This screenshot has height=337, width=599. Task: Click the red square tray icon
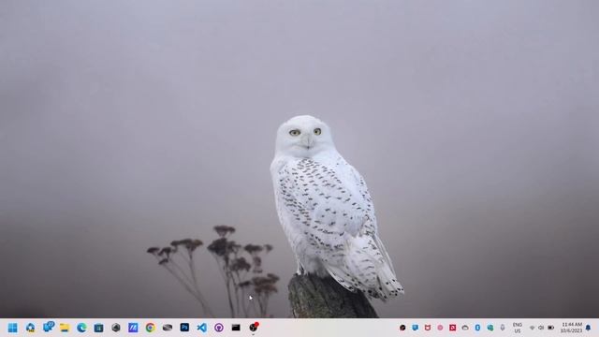(x=453, y=328)
